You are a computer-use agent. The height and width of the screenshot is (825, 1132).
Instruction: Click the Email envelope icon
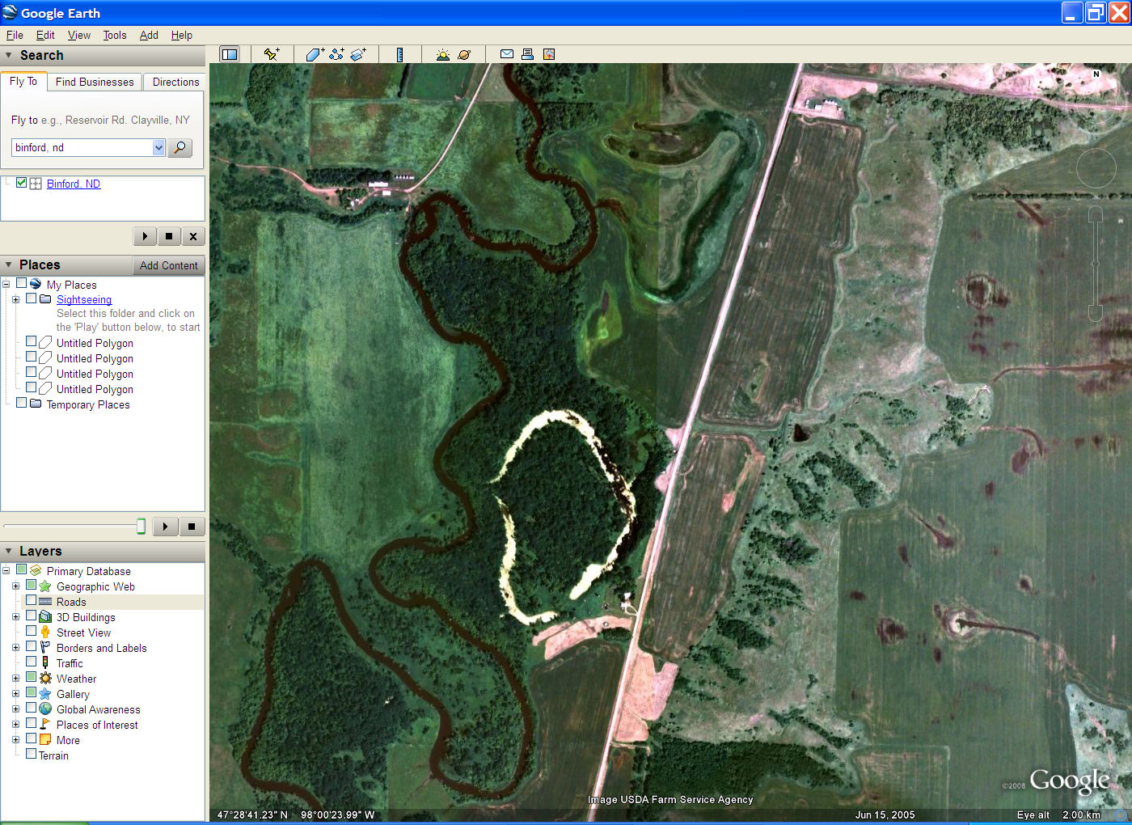click(x=507, y=54)
